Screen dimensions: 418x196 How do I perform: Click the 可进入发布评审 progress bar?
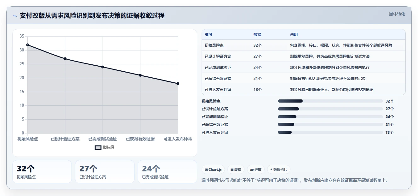pyautogui.click(x=330, y=133)
